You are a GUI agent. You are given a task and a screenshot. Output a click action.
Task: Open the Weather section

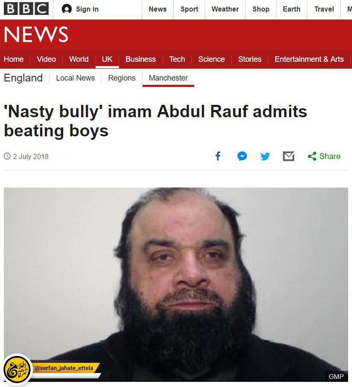(x=225, y=9)
